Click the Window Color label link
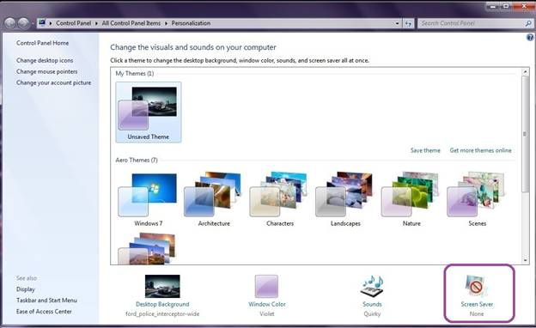The image size is (536, 328). pos(266,304)
